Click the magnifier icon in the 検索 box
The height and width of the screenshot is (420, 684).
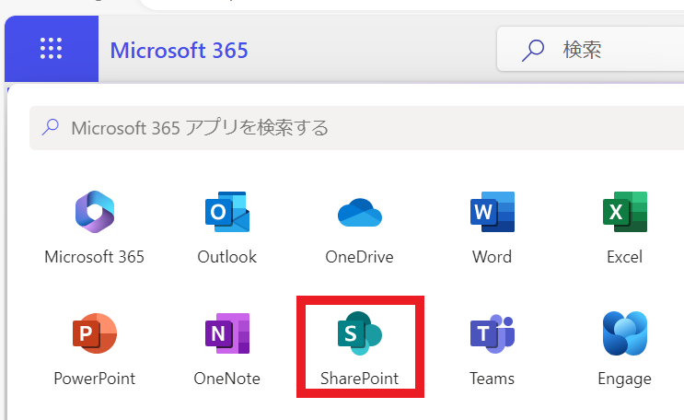533,51
